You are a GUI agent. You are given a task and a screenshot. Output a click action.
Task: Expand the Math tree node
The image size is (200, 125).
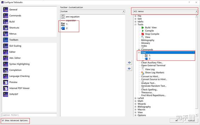click(136, 101)
